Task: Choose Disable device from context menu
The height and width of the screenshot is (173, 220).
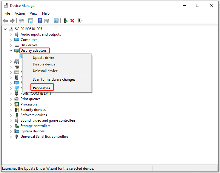Action: click(x=57, y=64)
